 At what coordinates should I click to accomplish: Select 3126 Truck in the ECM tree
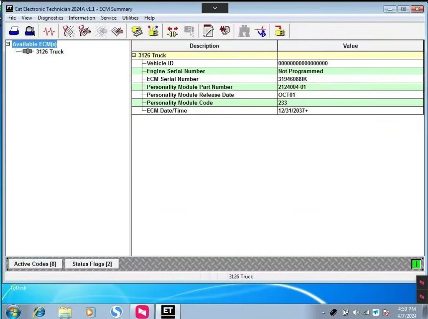[50, 52]
